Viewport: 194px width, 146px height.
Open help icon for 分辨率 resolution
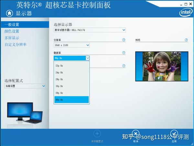point(124,40)
